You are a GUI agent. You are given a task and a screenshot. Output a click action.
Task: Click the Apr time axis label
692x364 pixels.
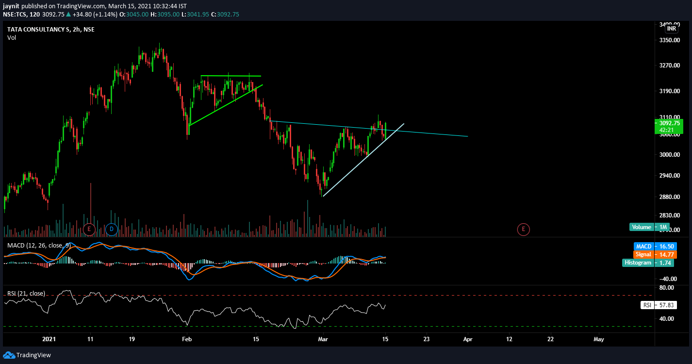point(468,339)
